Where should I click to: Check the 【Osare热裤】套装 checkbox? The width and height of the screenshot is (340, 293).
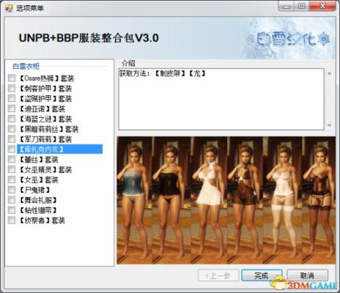click(x=12, y=78)
